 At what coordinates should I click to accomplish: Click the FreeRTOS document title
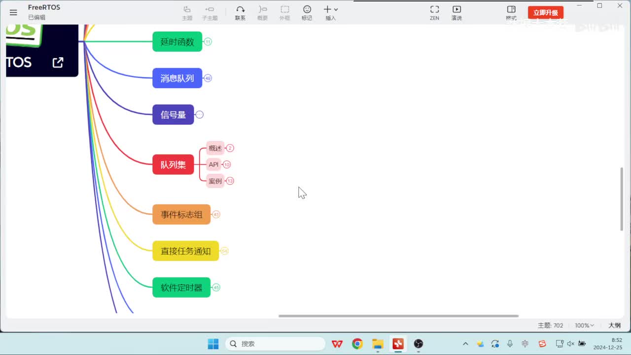pos(44,7)
